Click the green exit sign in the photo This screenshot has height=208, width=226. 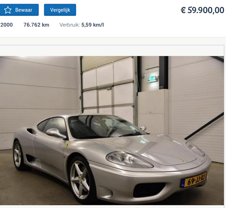coord(152,79)
